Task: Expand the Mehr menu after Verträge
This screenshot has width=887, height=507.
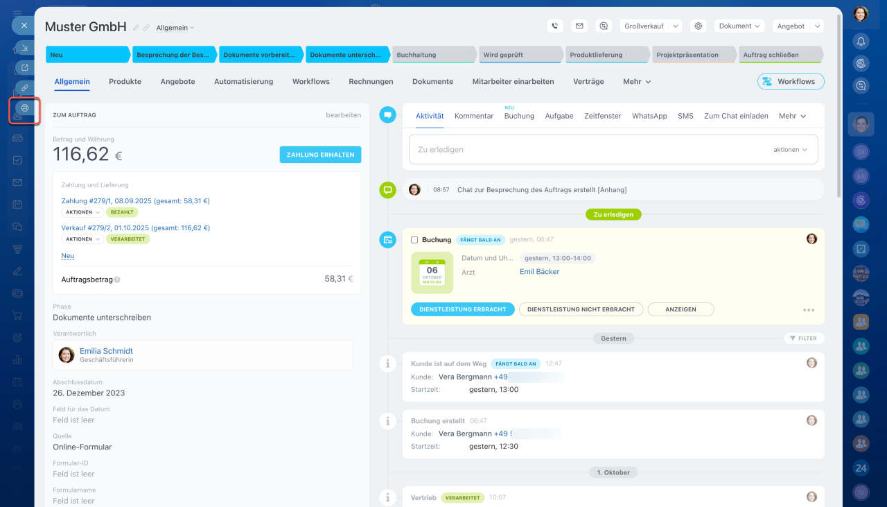Action: [636, 82]
